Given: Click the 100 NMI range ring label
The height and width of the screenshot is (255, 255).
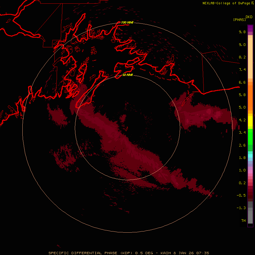Looking at the screenshot, I should pyautogui.click(x=127, y=22).
